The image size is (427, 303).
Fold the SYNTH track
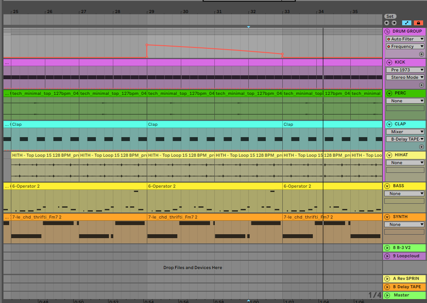tap(387, 217)
